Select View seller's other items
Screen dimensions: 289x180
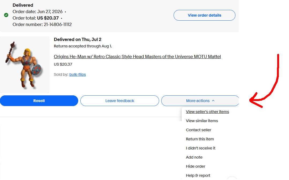[x=207, y=112]
